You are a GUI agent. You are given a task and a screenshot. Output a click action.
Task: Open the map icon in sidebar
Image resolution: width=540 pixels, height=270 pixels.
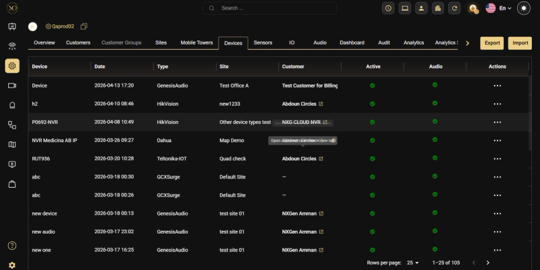point(12,145)
